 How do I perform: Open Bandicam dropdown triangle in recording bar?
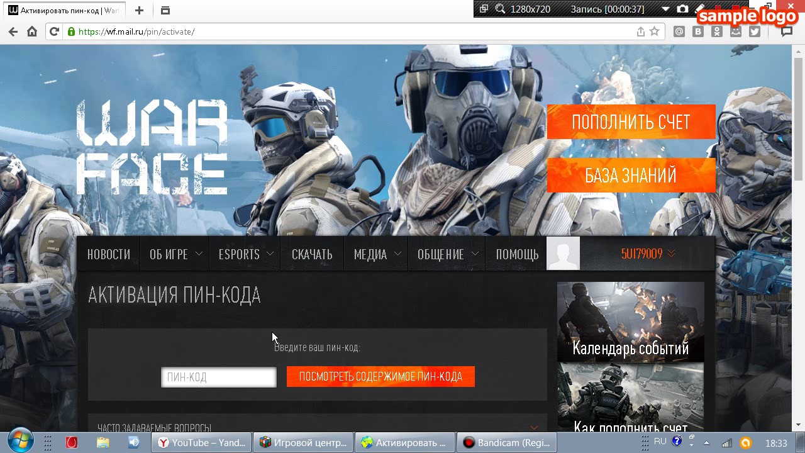pos(666,9)
